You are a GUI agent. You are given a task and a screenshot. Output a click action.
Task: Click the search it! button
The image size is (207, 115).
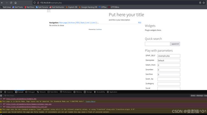(175, 44)
